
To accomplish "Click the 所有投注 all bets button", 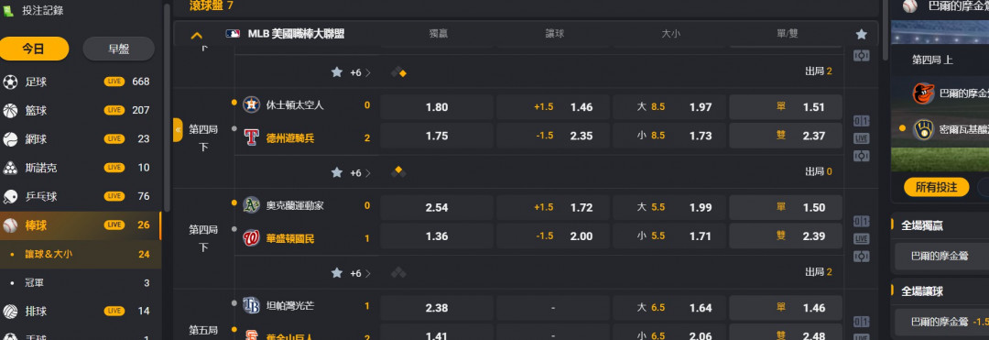I will tap(936, 187).
